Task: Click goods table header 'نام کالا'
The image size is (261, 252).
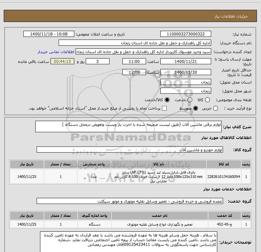Action: 159,164
